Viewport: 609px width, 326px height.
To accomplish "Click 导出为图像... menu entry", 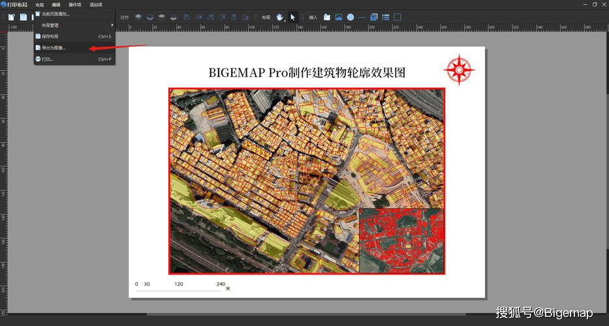I will [x=74, y=48].
